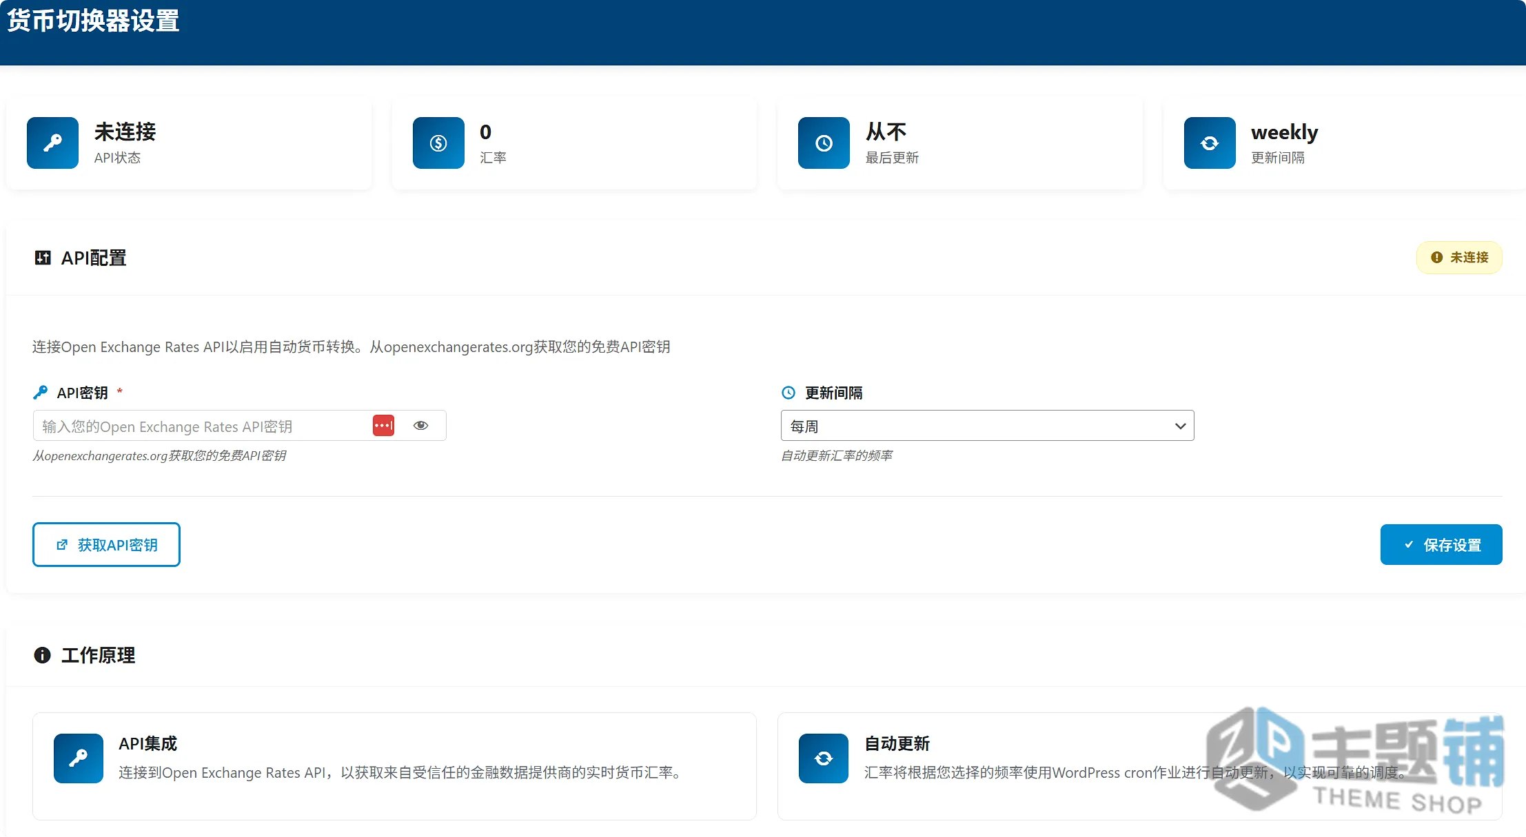Click the key icon next to API密钥 label

tap(41, 393)
